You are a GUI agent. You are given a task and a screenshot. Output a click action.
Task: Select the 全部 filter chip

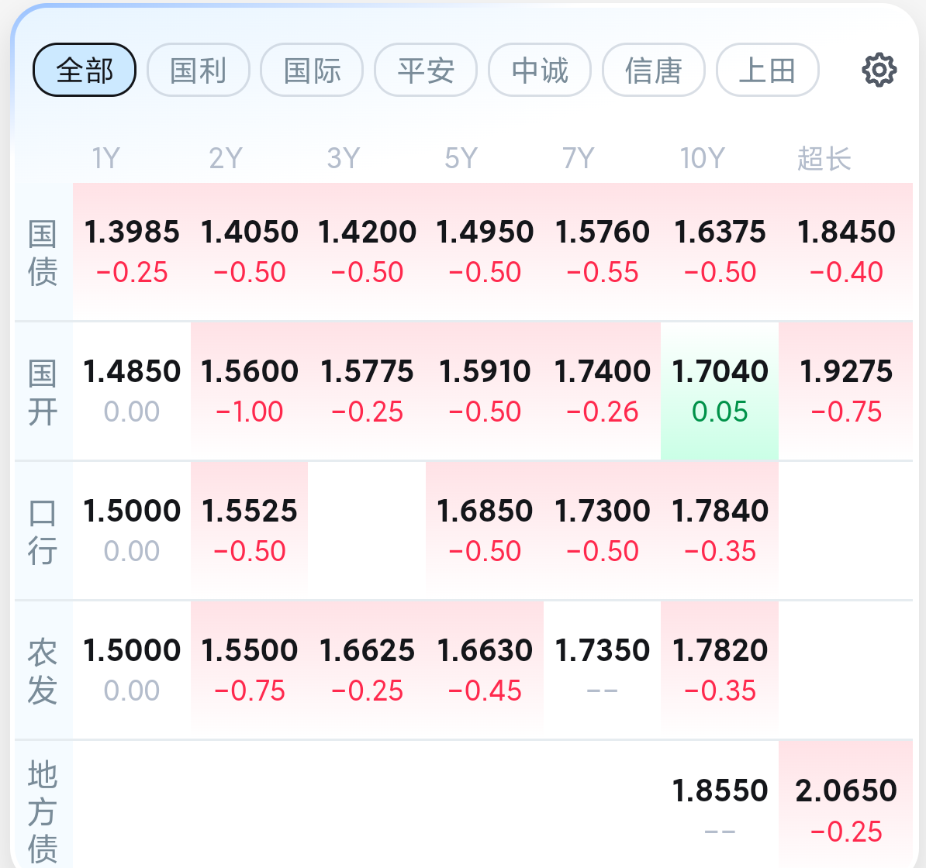pos(85,71)
